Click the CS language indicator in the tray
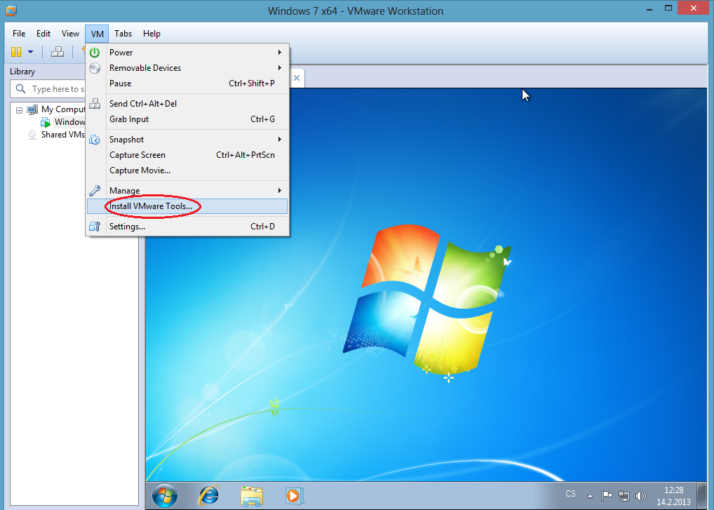This screenshot has width=714, height=510. click(570, 494)
